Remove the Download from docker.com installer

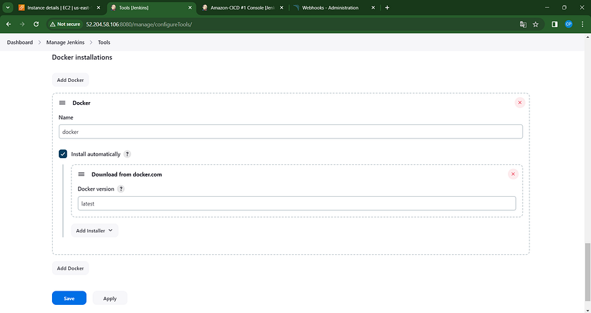pyautogui.click(x=513, y=174)
